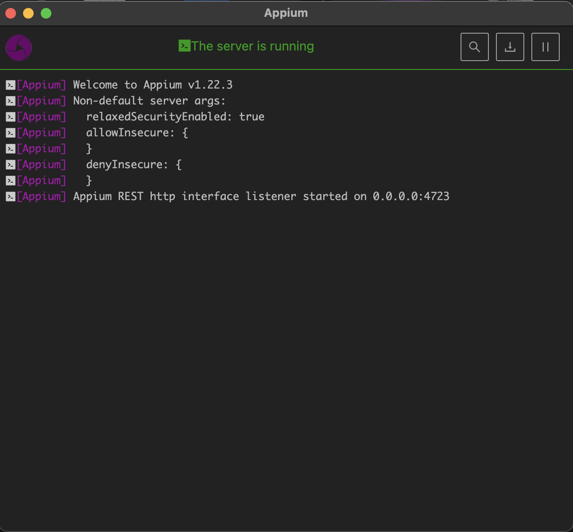
Task: Click the 'The server is running' status text
Action: coord(253,46)
